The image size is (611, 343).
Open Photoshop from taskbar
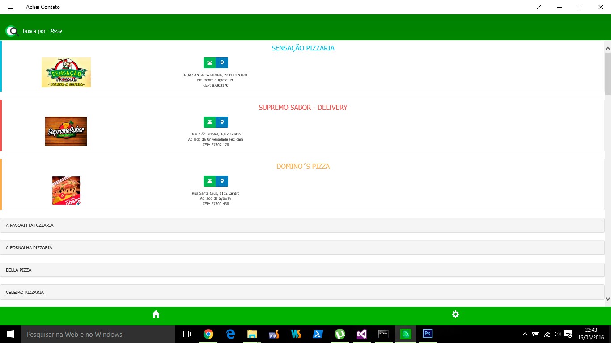pyautogui.click(x=428, y=334)
